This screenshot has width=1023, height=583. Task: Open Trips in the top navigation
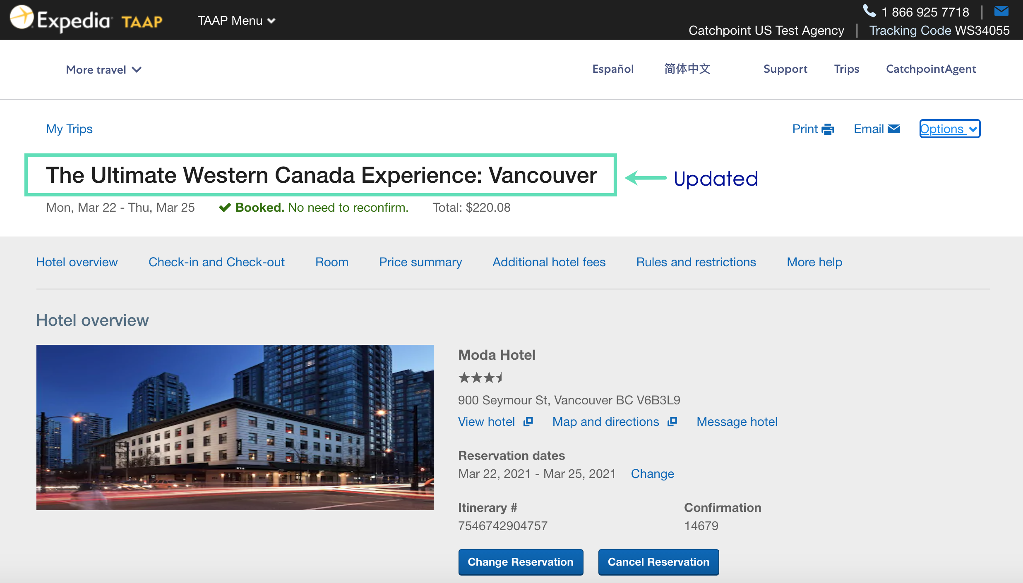846,69
